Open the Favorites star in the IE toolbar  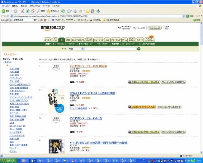point(48,11)
